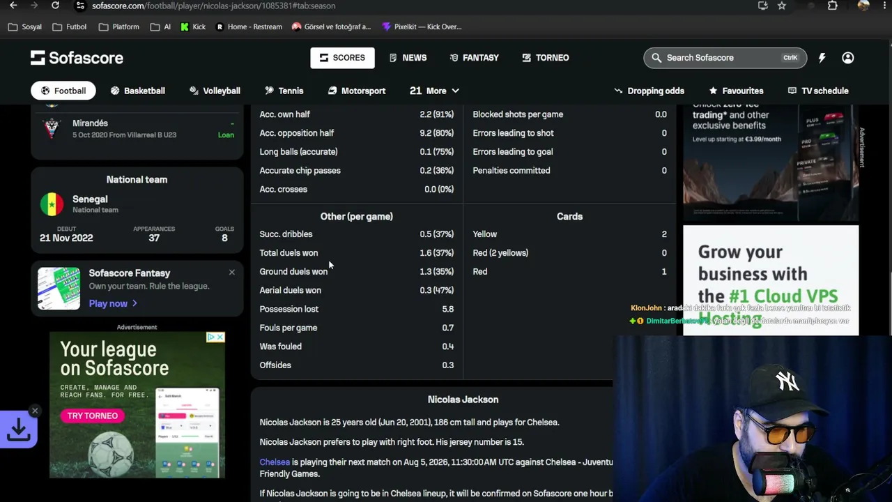Close the floating download widget
This screenshot has height=502, width=892.
(x=35, y=411)
